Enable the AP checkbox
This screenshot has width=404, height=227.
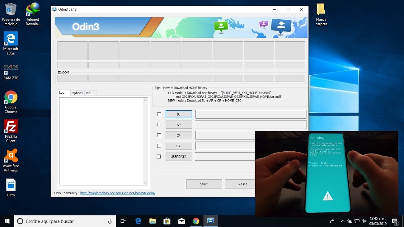tap(159, 125)
